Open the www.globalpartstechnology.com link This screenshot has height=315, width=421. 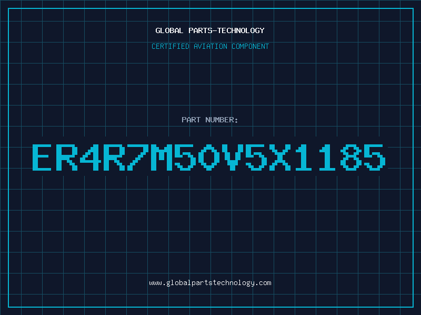point(210,283)
